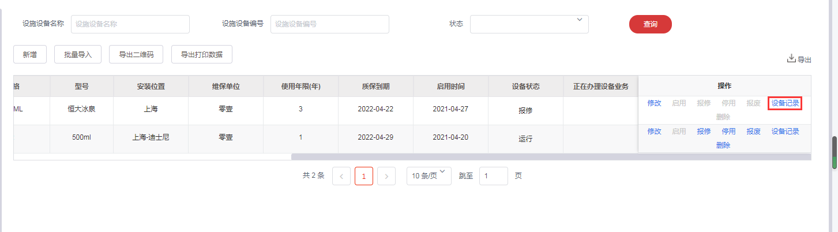Image resolution: width=838 pixels, height=232 pixels.
Task: Click 导出二维码 export QR code button
Action: click(136, 54)
